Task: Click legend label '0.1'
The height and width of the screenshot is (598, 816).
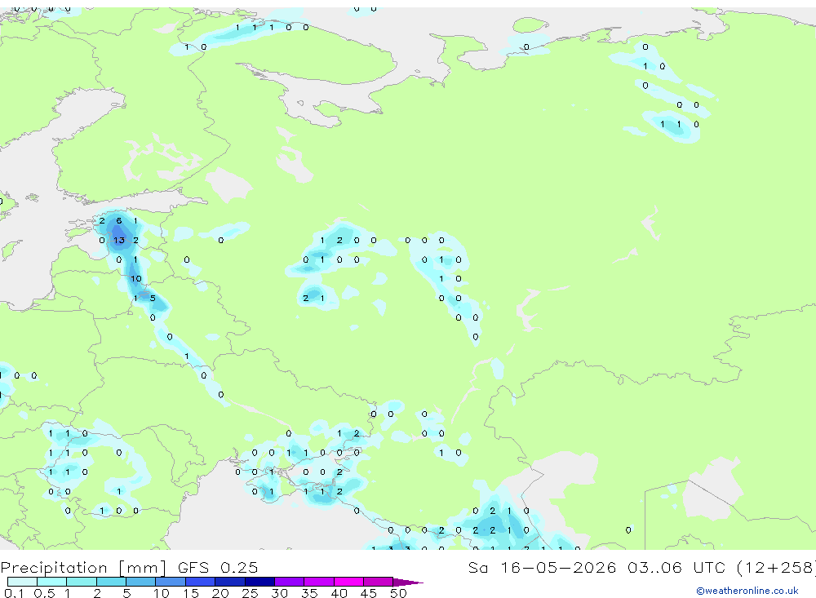Action: click(x=15, y=593)
